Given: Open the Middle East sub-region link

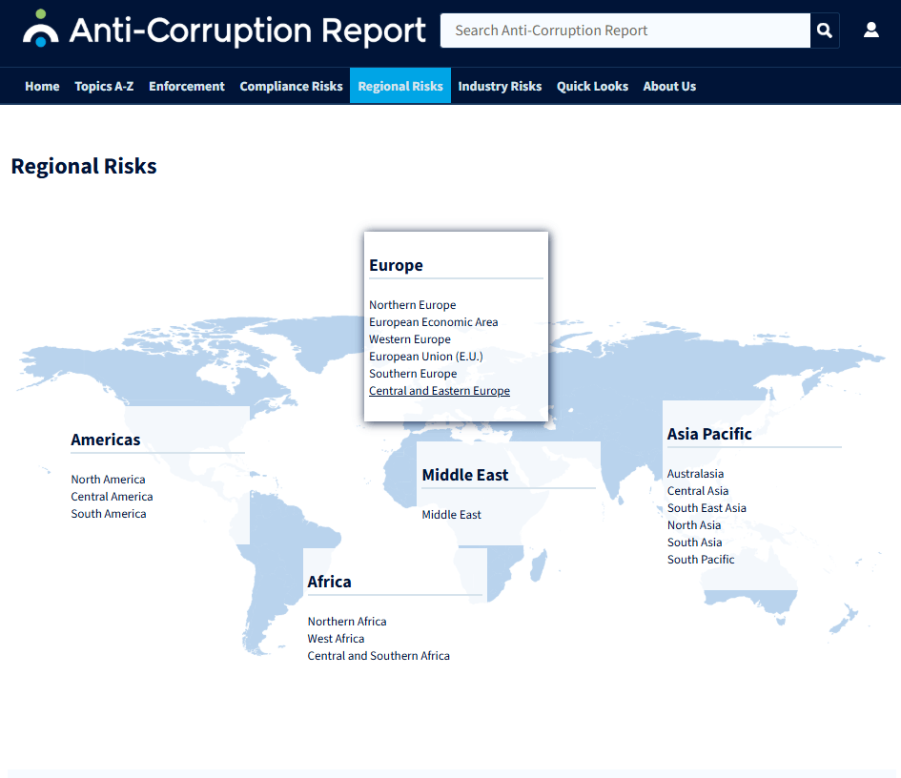Looking at the screenshot, I should 452,515.
